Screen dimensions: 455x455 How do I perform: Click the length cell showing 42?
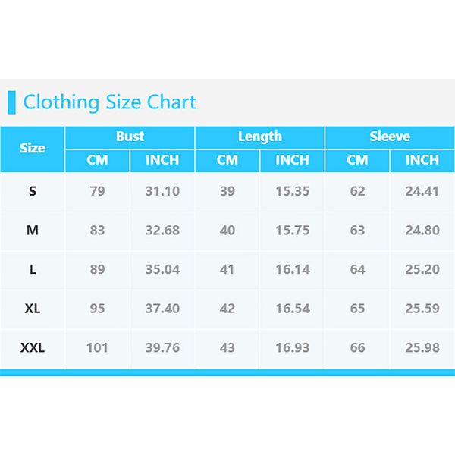tap(227, 309)
